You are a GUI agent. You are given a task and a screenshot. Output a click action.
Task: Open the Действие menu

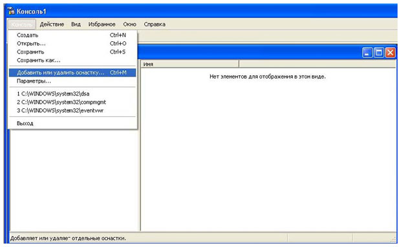click(x=52, y=25)
